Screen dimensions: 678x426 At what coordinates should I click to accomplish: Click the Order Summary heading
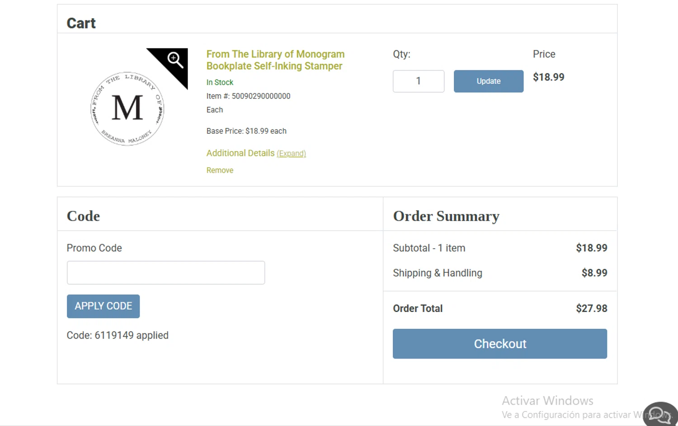[x=446, y=216]
